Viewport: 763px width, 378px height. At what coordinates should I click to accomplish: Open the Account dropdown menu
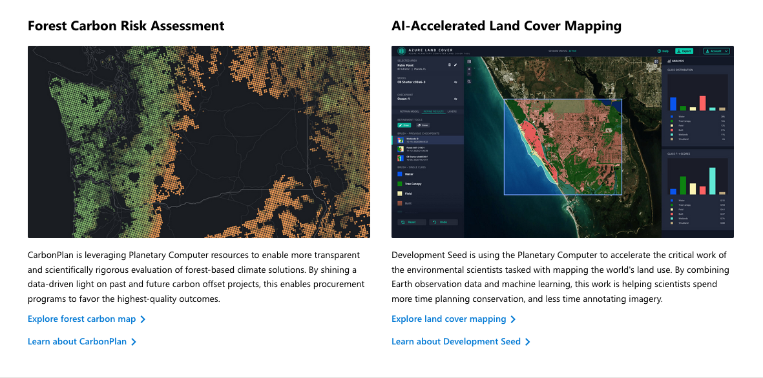click(x=716, y=51)
